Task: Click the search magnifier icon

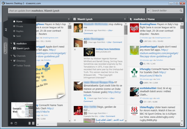Action: 181,11
